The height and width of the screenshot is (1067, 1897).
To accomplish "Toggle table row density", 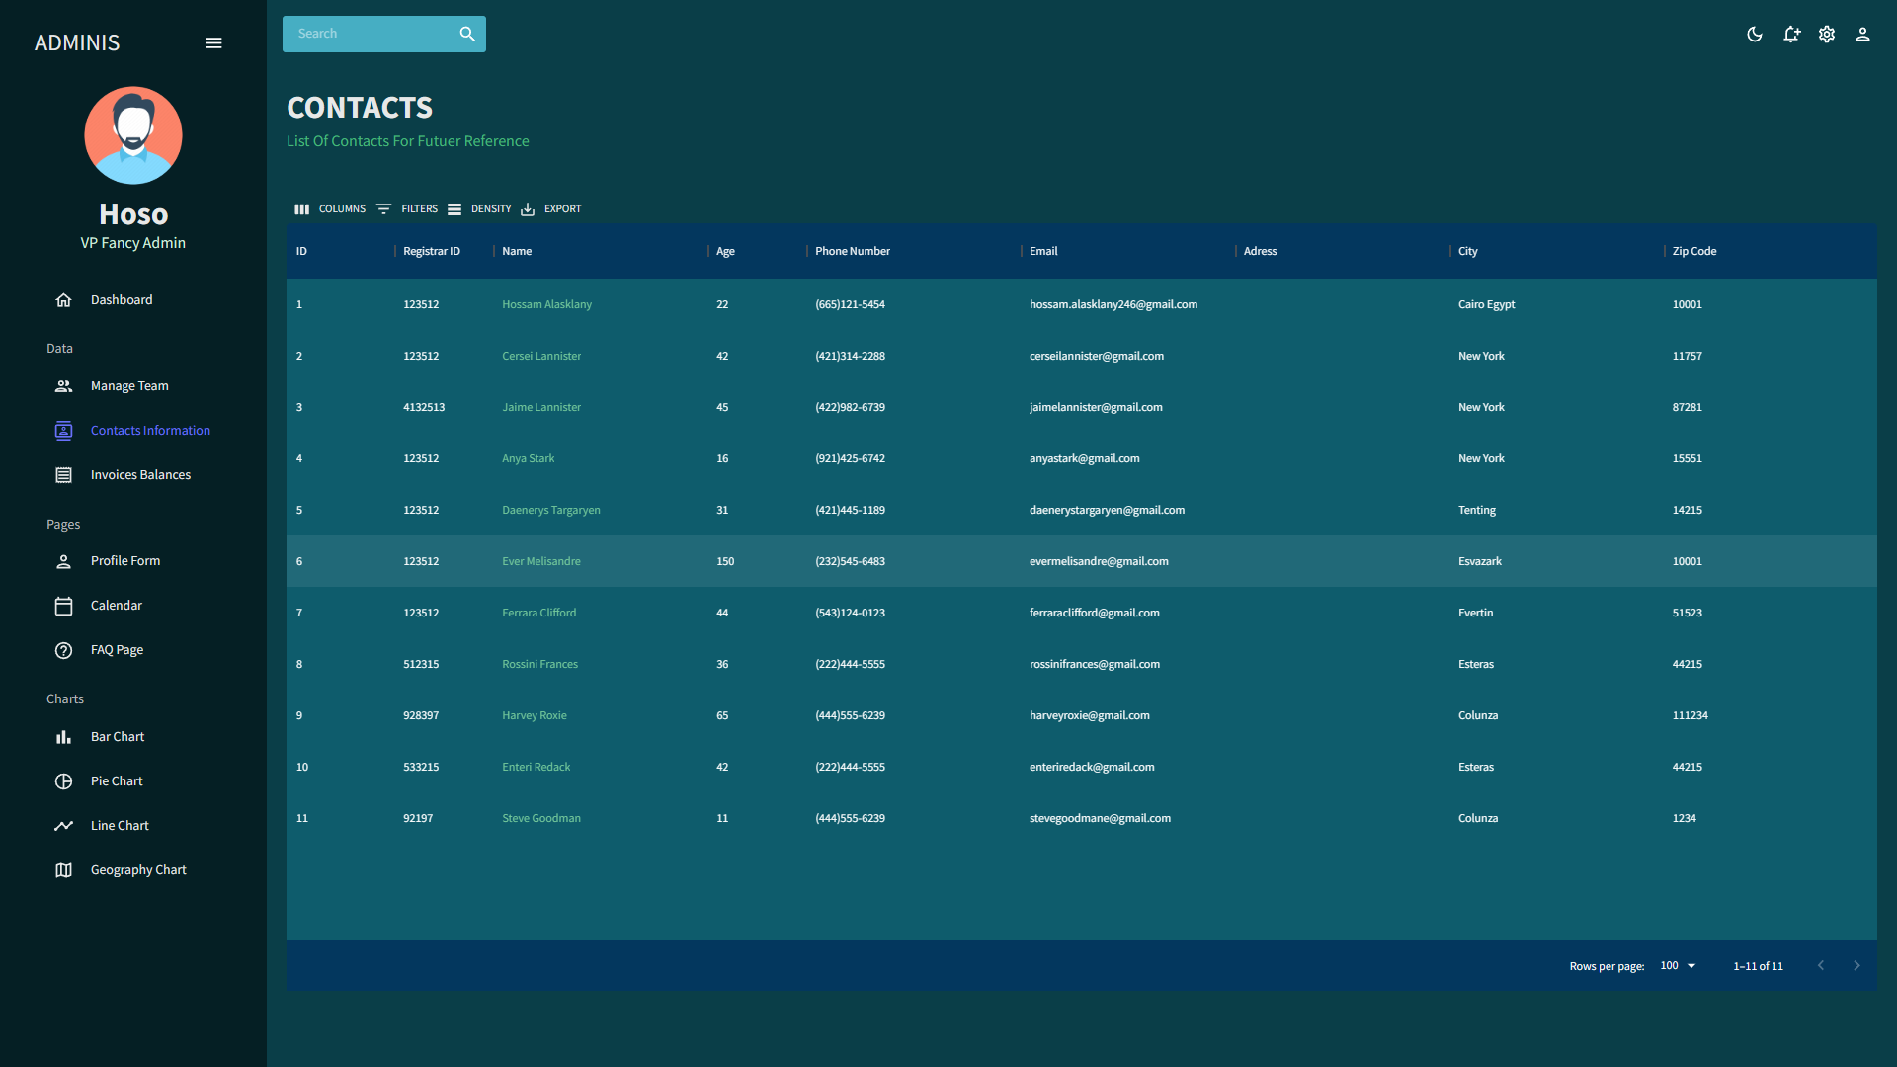I will pos(479,208).
